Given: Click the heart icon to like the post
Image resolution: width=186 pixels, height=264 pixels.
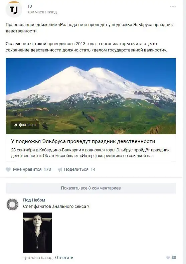Looking at the screenshot, I should 8,169.
